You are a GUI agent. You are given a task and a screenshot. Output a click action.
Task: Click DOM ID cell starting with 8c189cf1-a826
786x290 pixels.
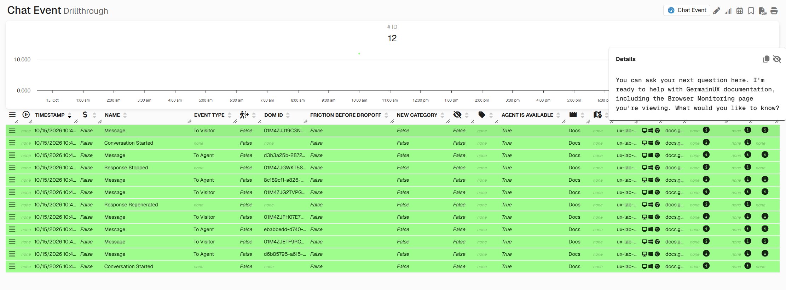point(284,180)
